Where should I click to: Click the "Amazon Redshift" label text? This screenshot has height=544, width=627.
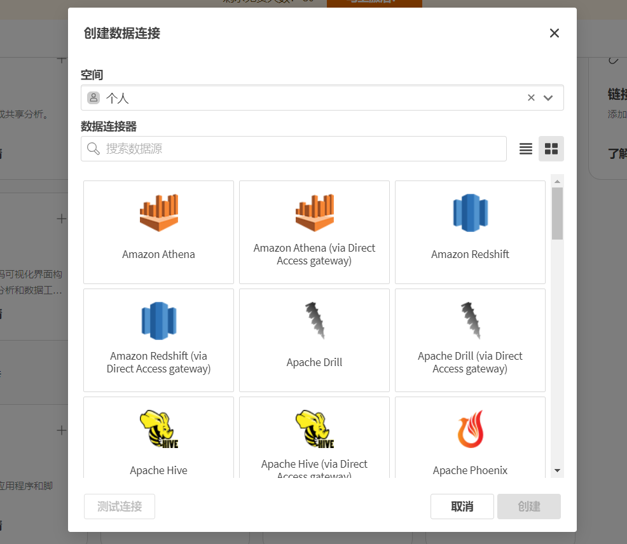(471, 254)
